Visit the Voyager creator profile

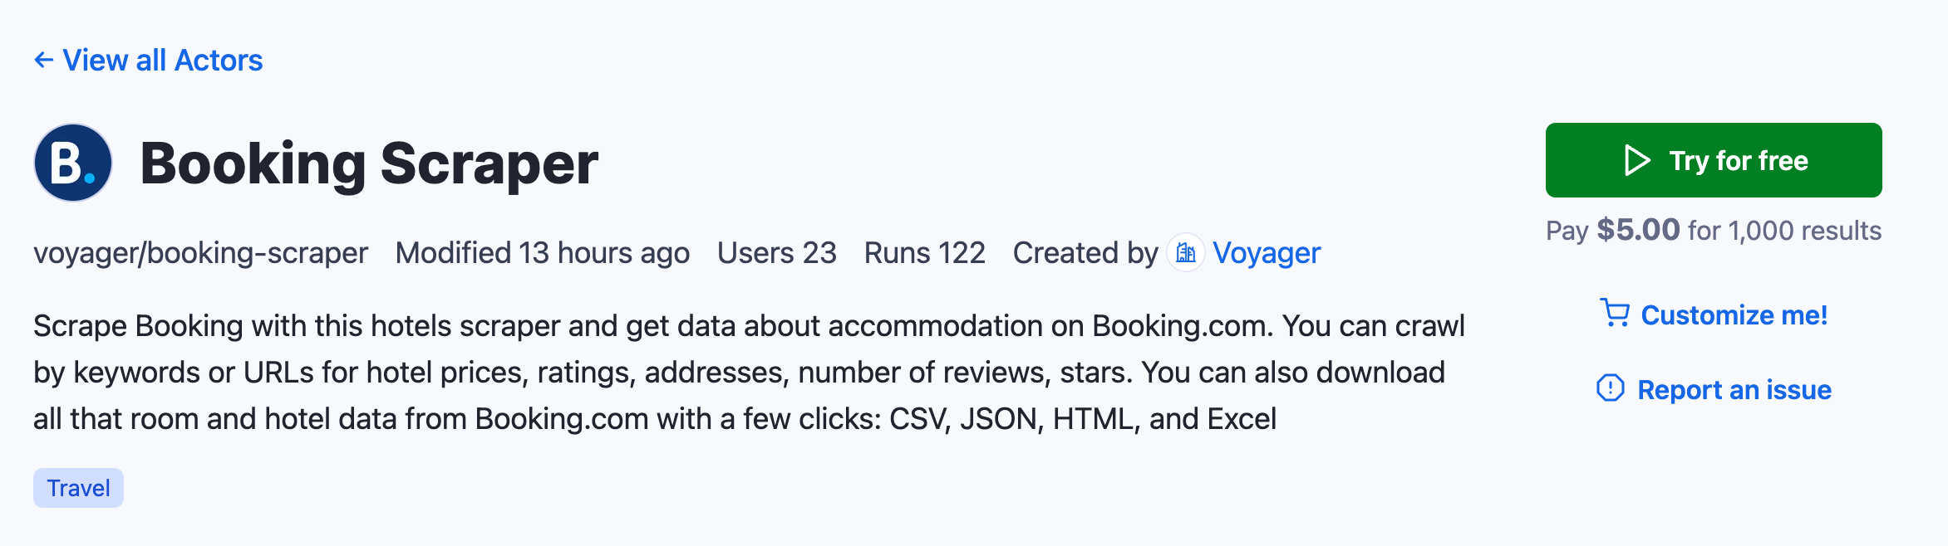(1267, 252)
